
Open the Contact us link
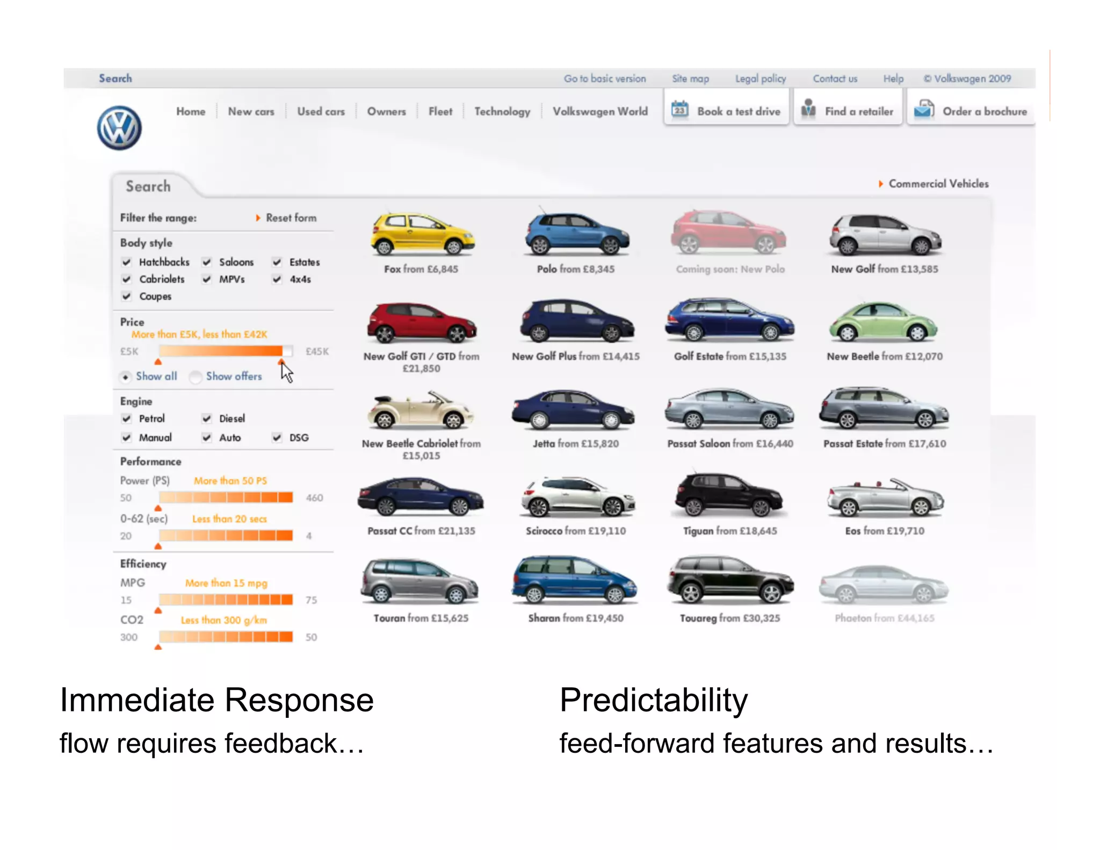(835, 79)
